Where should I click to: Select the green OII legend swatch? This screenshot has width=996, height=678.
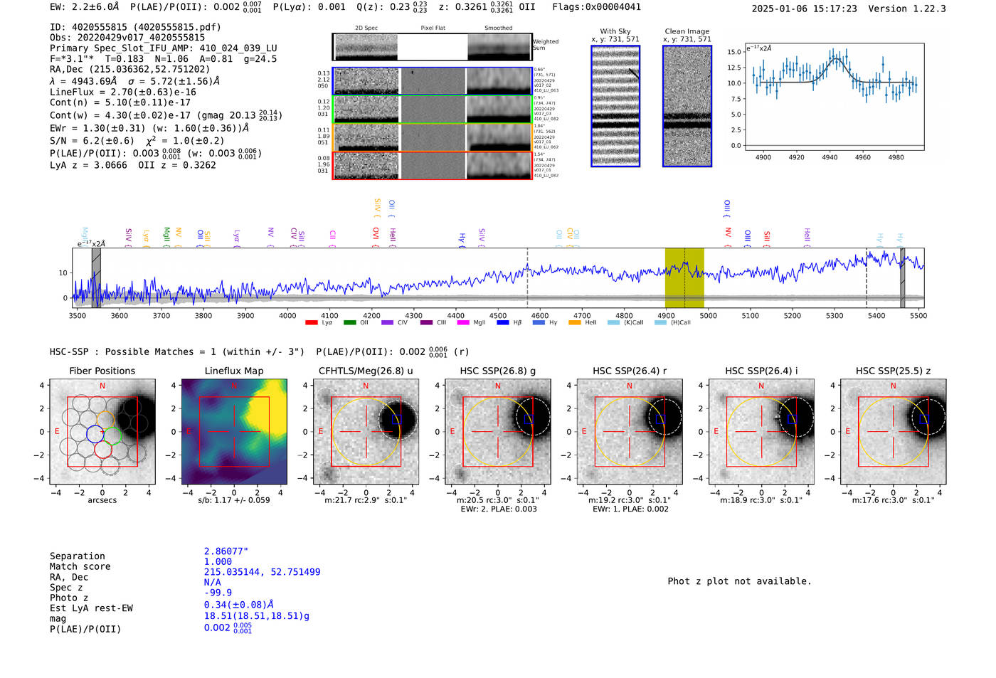(x=349, y=323)
